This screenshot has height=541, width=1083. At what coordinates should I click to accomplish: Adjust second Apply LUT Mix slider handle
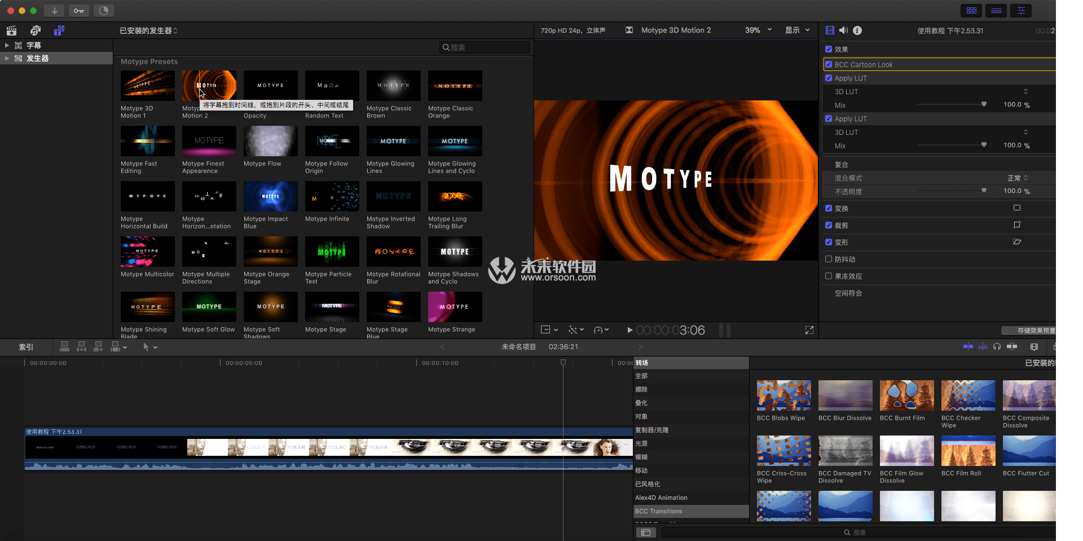(x=984, y=145)
